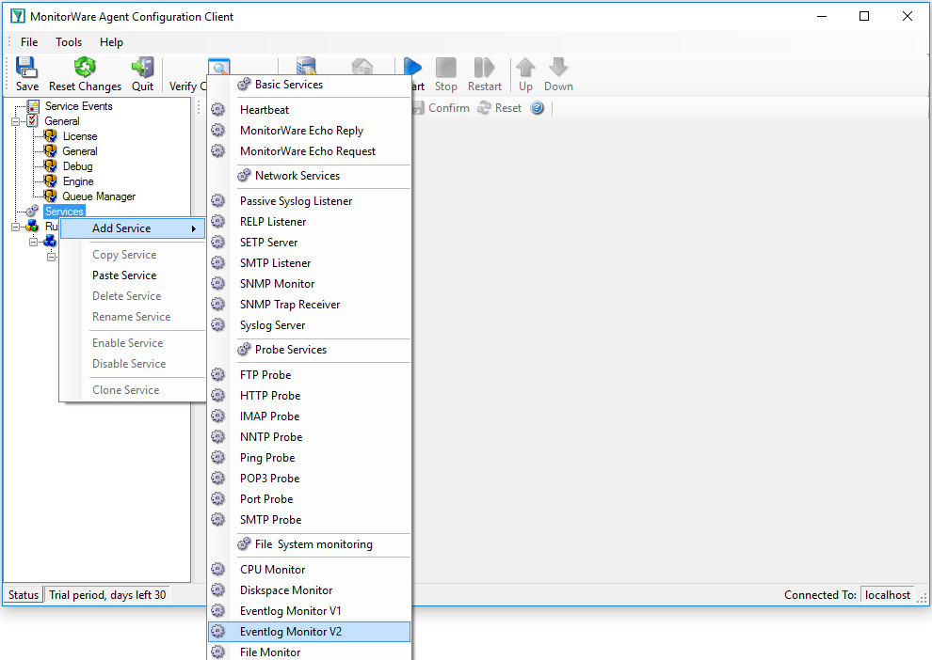Image resolution: width=932 pixels, height=660 pixels.
Task: Click the Reset button next to Confirm
Action: (500, 108)
